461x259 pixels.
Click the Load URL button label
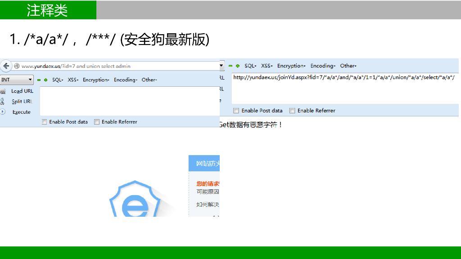(23, 91)
